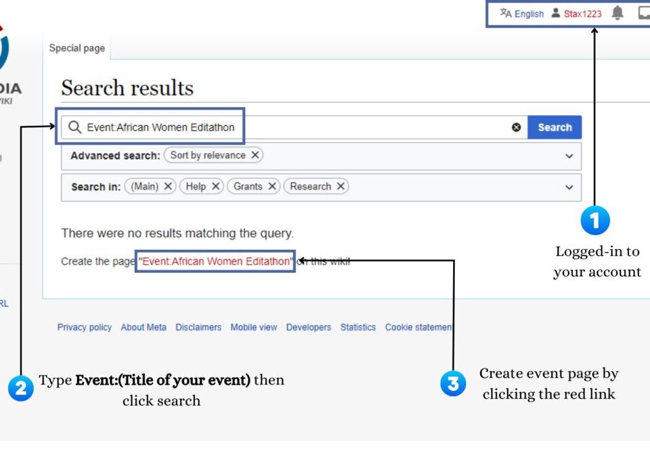Image resolution: width=650 pixels, height=451 pixels.
Task: Switch to the Special page tab
Action: [x=76, y=48]
